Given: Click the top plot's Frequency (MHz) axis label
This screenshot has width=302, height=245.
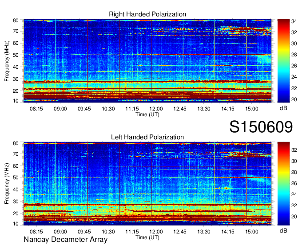Looking at the screenshot, I should click(7, 61).
